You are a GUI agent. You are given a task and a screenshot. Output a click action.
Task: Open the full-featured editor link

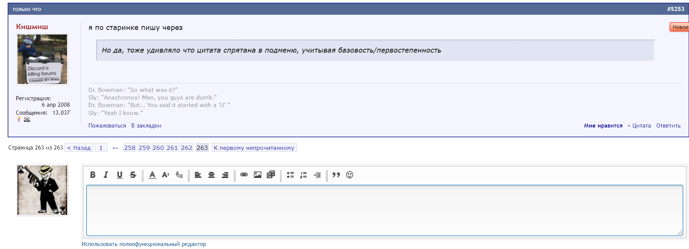(x=144, y=244)
